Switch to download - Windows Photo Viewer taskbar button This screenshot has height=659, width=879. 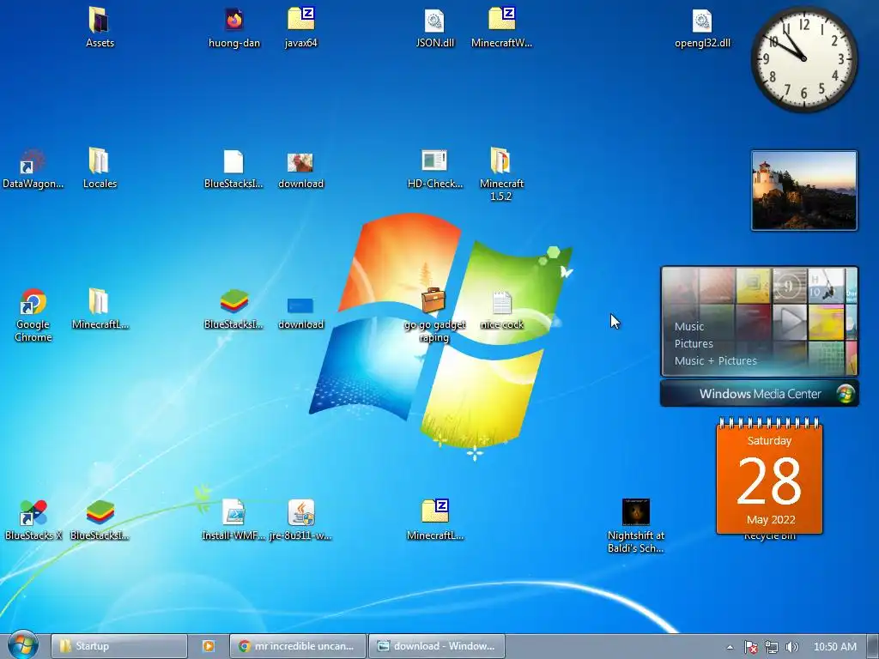tap(437, 646)
